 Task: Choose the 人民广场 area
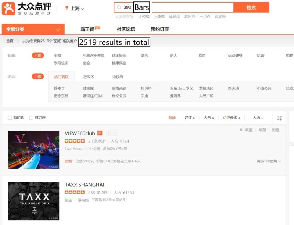[x=206, y=96]
